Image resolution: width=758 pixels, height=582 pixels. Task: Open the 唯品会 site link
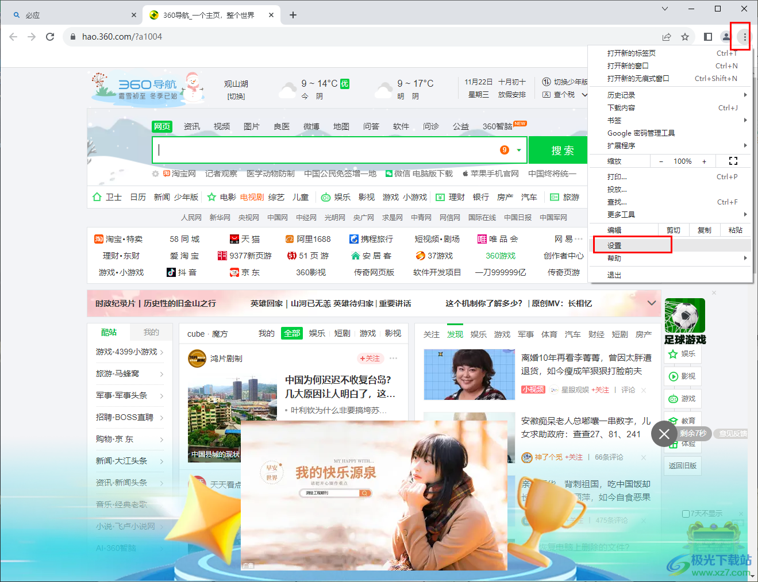click(x=498, y=239)
